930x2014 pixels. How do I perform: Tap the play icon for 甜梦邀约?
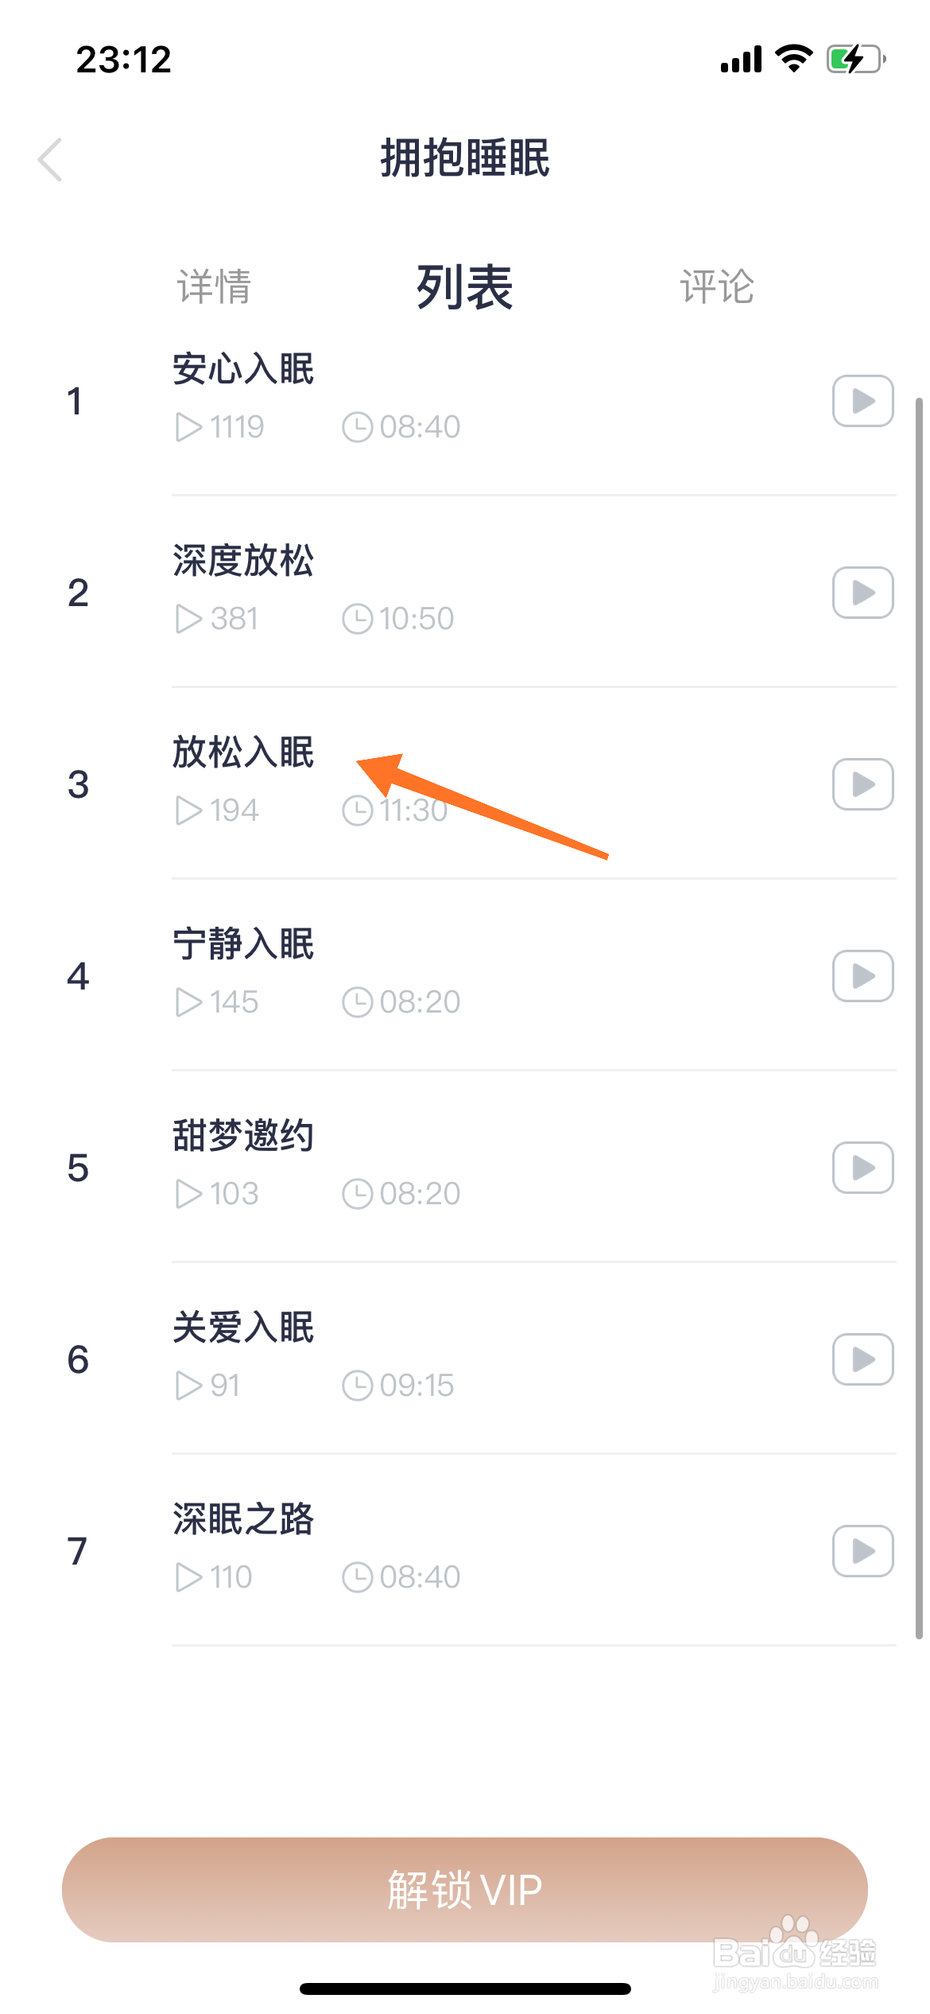pyautogui.click(x=862, y=1168)
